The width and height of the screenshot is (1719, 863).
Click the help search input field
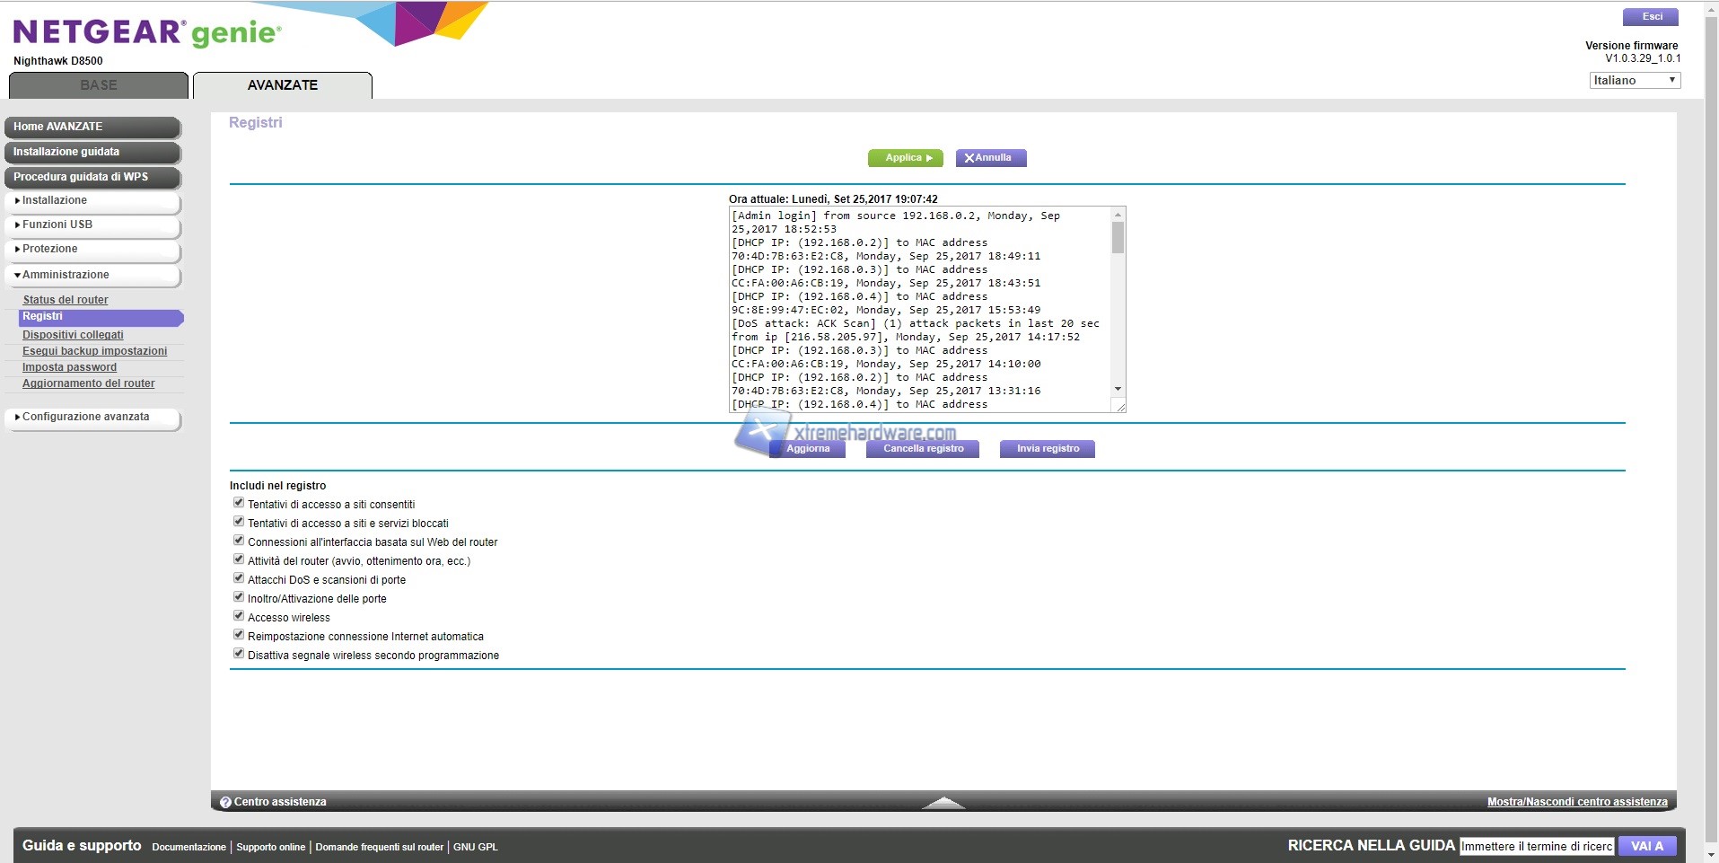point(1536,846)
